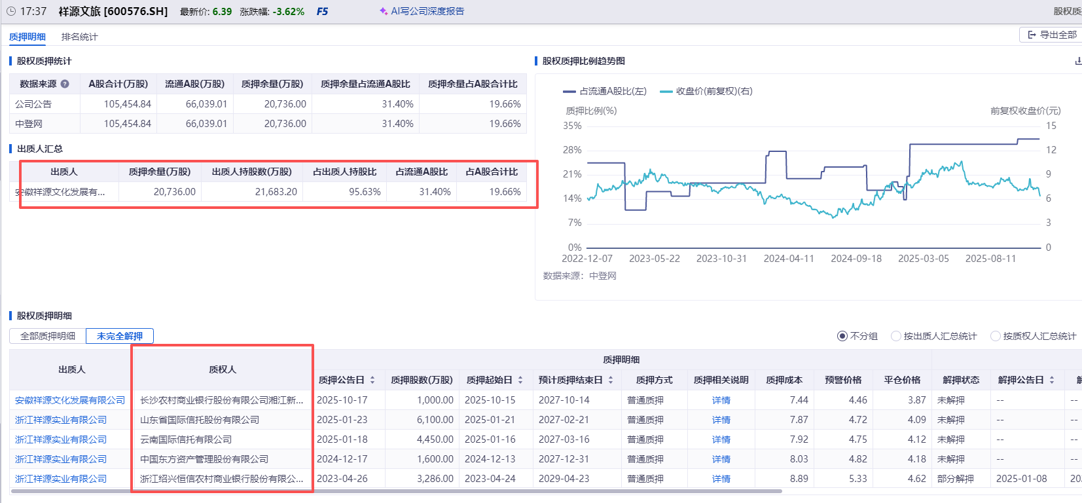Select the 不分组 radio option
Screen dimensions: 1082x503
pos(842,336)
